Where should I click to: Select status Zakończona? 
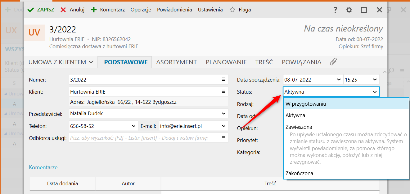346,173
